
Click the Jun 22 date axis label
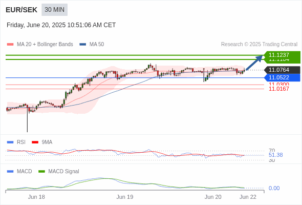(248, 197)
